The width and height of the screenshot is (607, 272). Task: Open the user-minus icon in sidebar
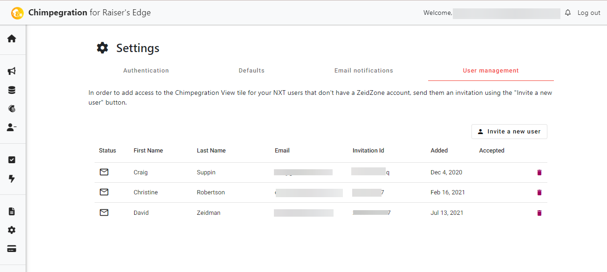(x=12, y=127)
